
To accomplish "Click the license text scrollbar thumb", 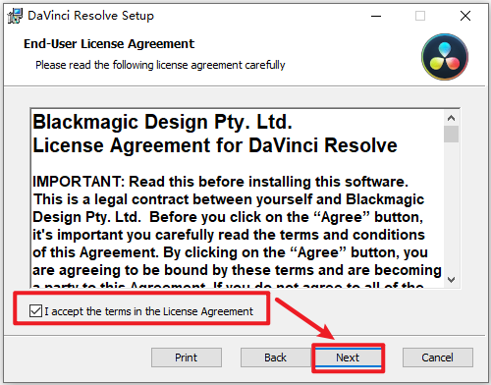I will tap(451, 134).
